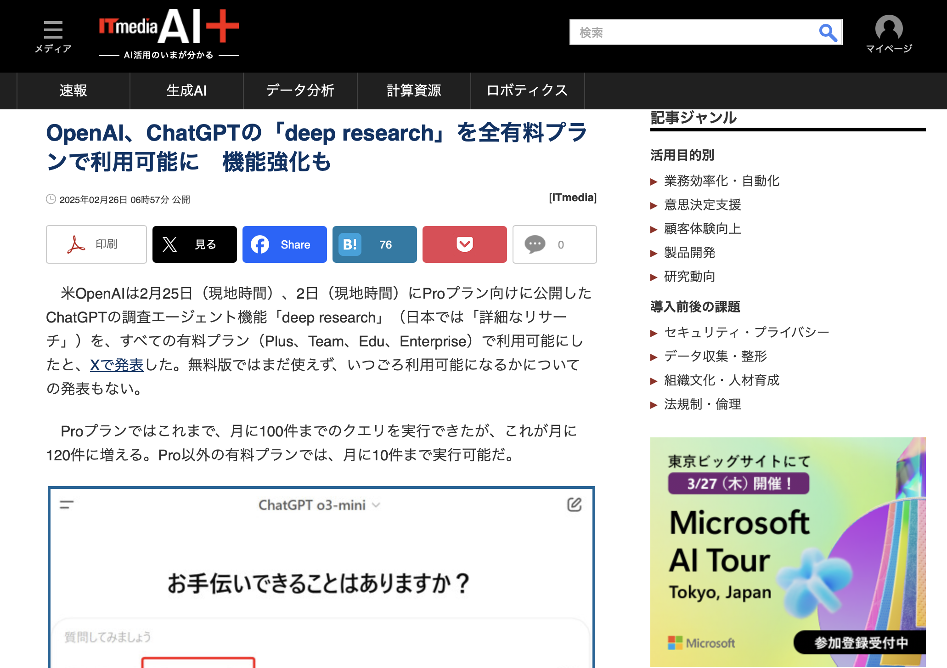947x668 pixels.
Task: Open 意思決定支援 genre link
Action: pyautogui.click(x=703, y=205)
